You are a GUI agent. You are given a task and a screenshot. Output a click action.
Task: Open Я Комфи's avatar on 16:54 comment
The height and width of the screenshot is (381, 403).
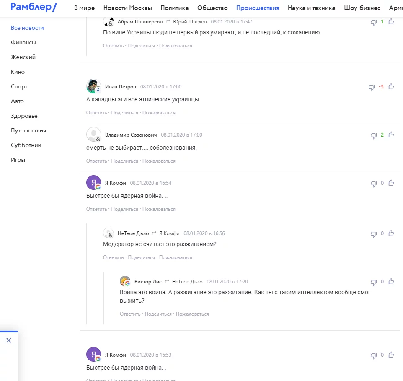click(x=93, y=183)
